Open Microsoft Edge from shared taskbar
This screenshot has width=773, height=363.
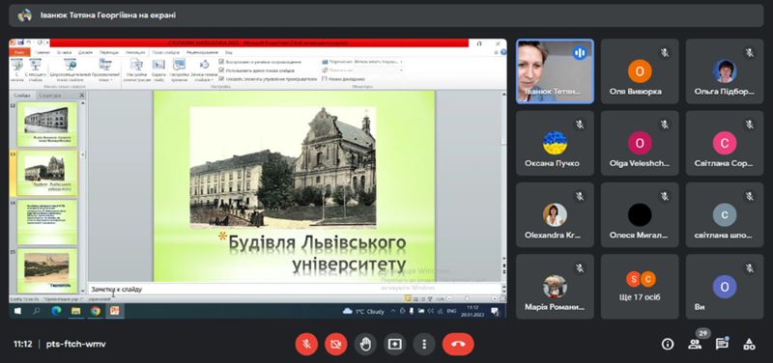[x=56, y=311]
